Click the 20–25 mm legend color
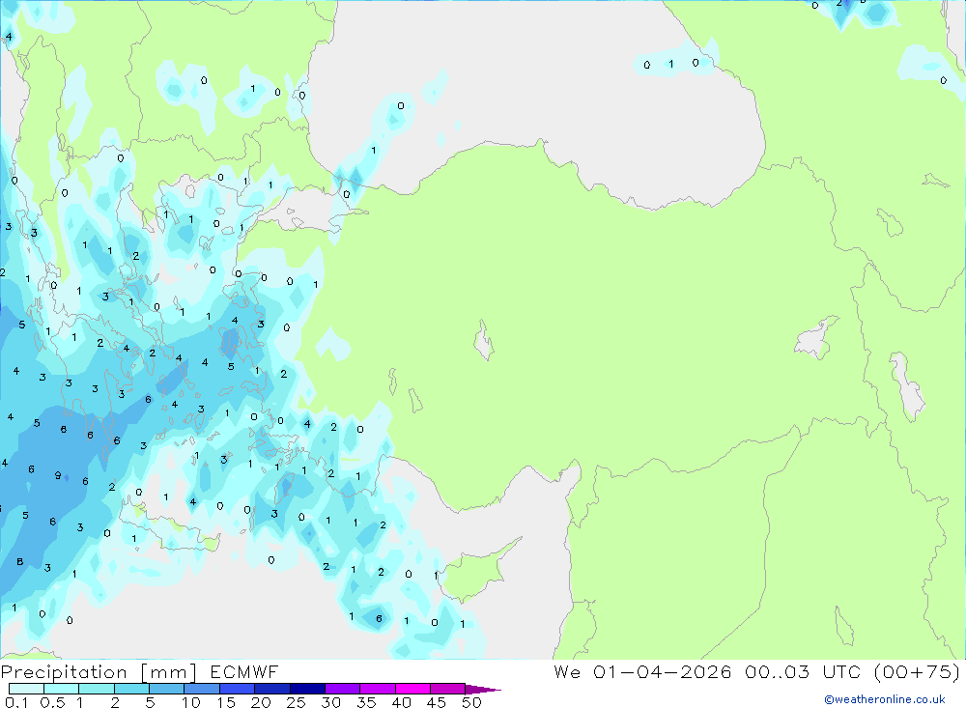Viewport: 966px width, 708px height. tap(272, 689)
